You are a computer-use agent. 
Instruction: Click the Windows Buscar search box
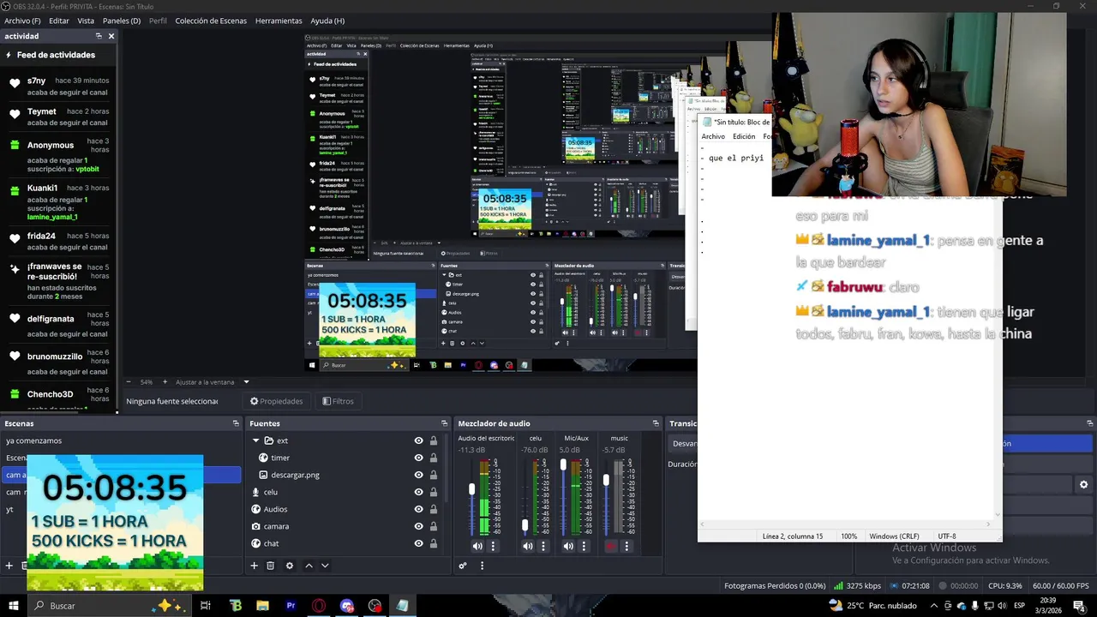click(x=110, y=606)
